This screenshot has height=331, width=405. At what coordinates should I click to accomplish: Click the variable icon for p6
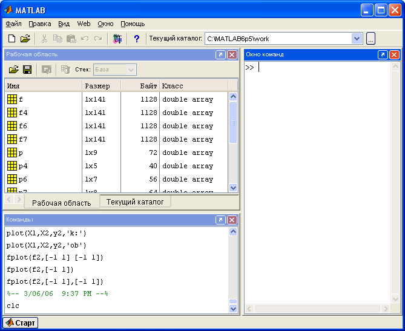pyautogui.click(x=12, y=179)
